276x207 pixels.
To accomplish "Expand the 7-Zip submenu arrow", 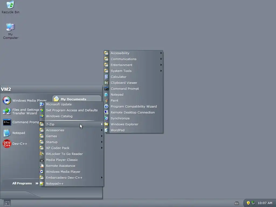I will 102,124.
